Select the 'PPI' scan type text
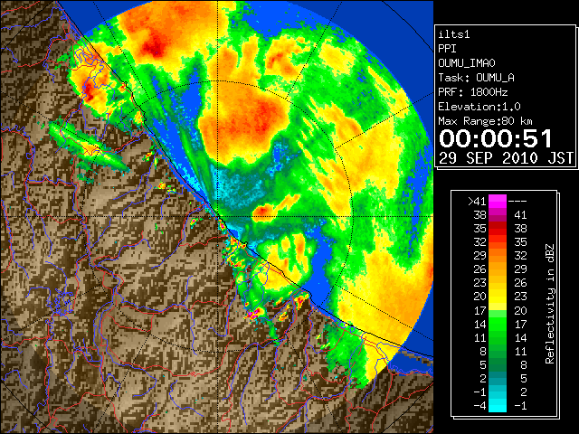 pyautogui.click(x=447, y=49)
